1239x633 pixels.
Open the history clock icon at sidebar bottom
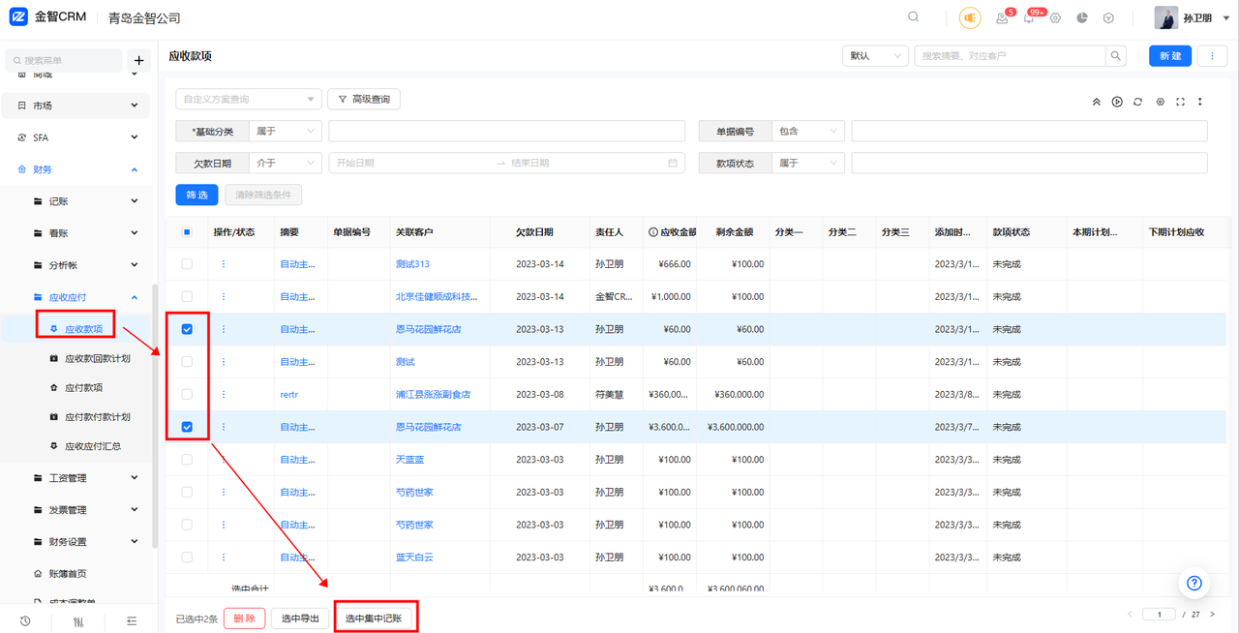click(x=25, y=620)
